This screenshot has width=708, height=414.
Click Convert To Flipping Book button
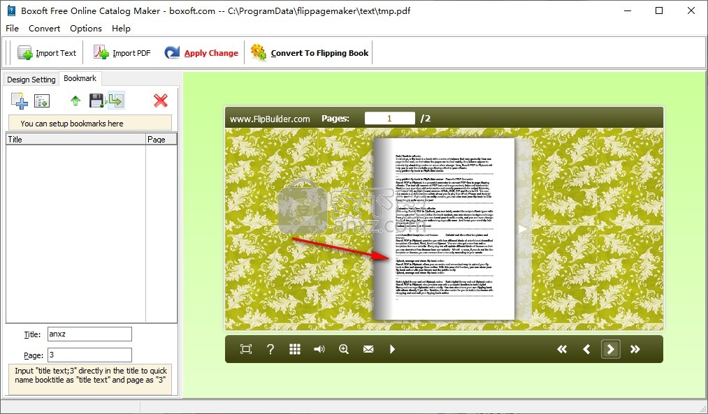tap(310, 53)
